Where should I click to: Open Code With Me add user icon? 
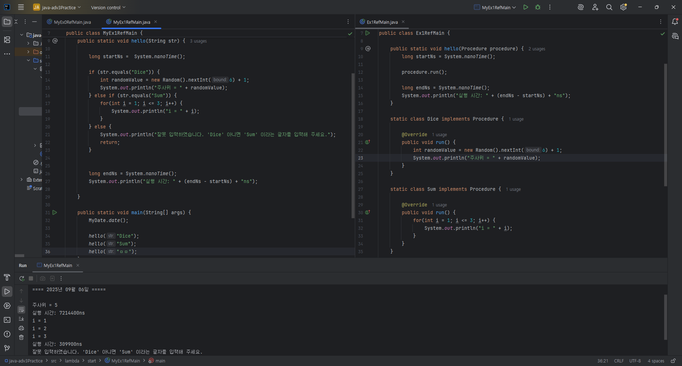[x=595, y=7]
